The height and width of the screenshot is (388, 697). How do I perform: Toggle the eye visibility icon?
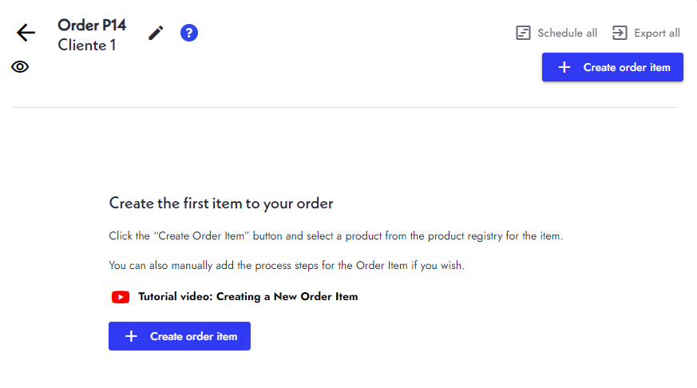pos(20,67)
